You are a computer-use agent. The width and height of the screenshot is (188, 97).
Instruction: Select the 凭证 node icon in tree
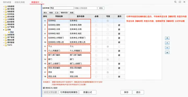[x=9, y=32]
